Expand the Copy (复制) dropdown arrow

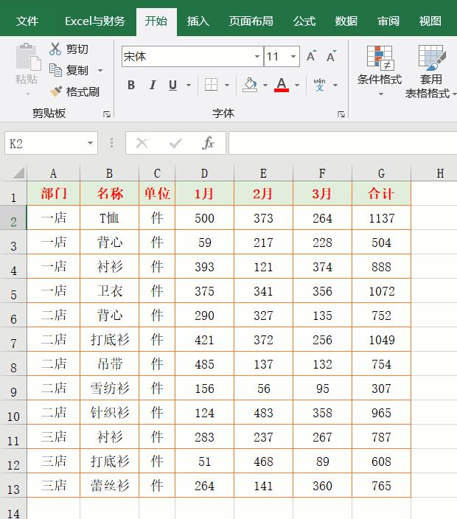tap(100, 71)
